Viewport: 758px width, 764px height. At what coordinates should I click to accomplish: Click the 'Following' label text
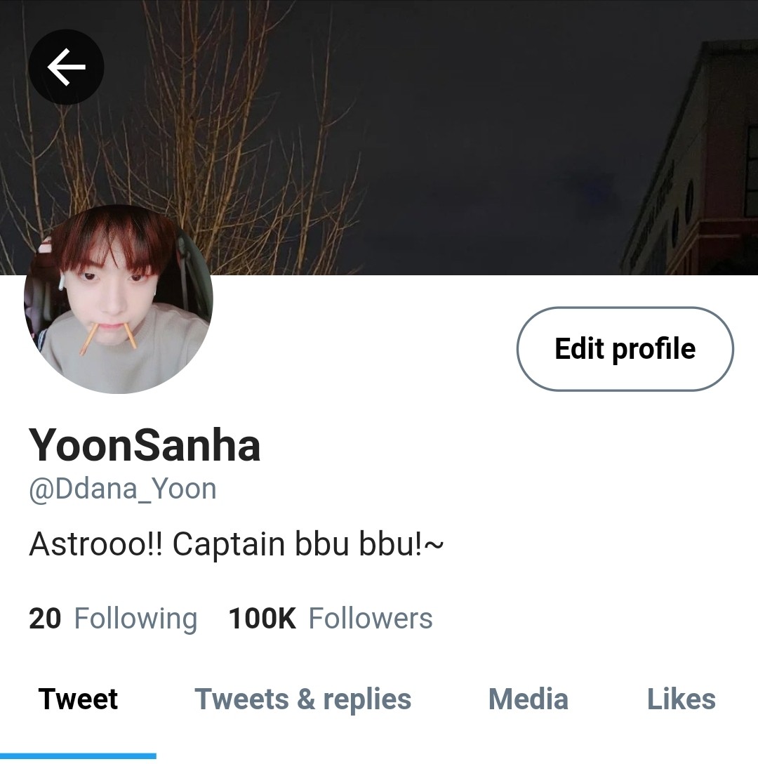coord(136,619)
